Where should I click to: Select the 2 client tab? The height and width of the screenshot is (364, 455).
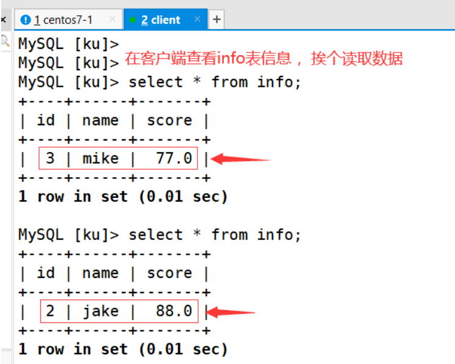[165, 20]
